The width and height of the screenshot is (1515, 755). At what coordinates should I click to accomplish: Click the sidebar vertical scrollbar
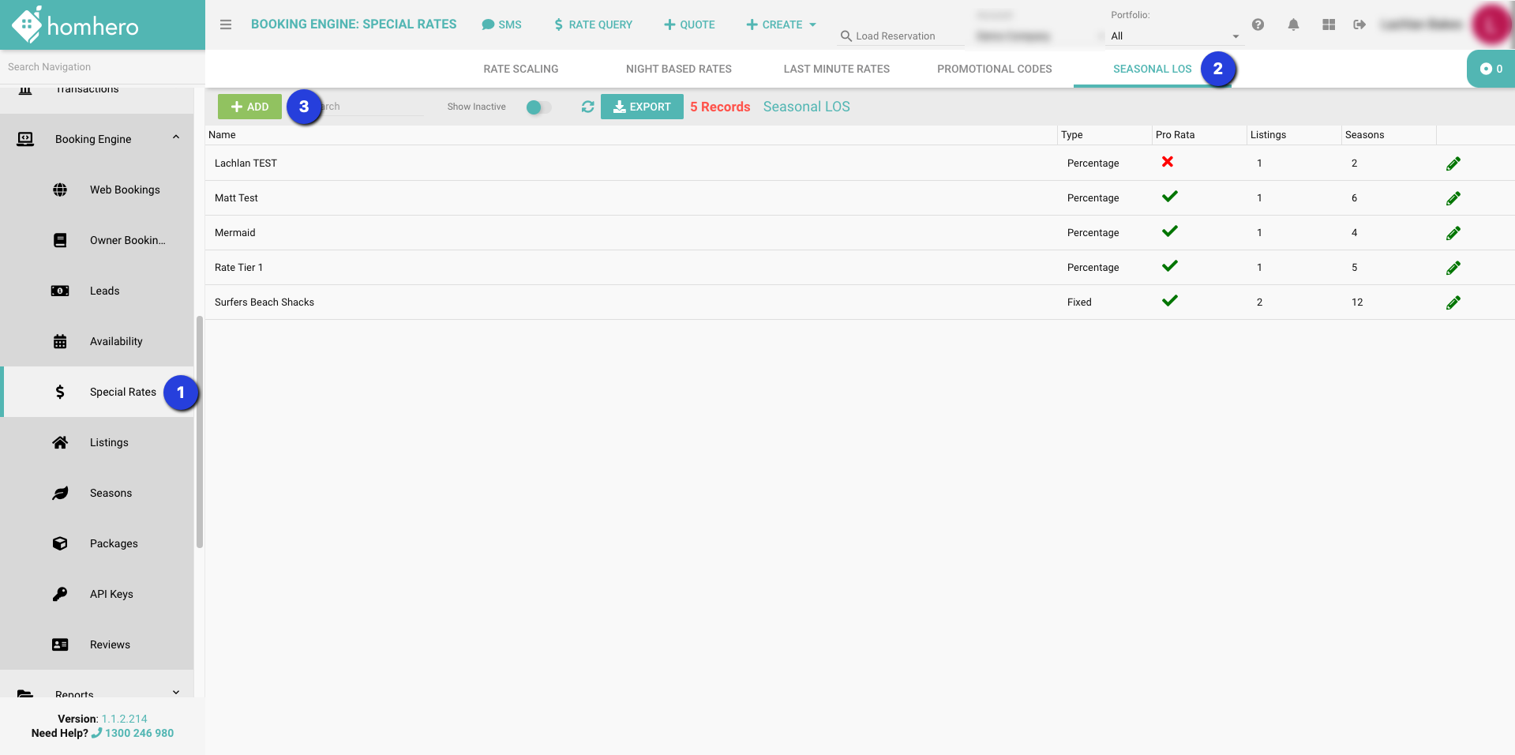[200, 431]
